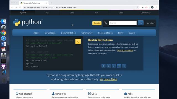Show slide 4 of the carousel
The height and width of the screenshot is (99, 177).
119,66
